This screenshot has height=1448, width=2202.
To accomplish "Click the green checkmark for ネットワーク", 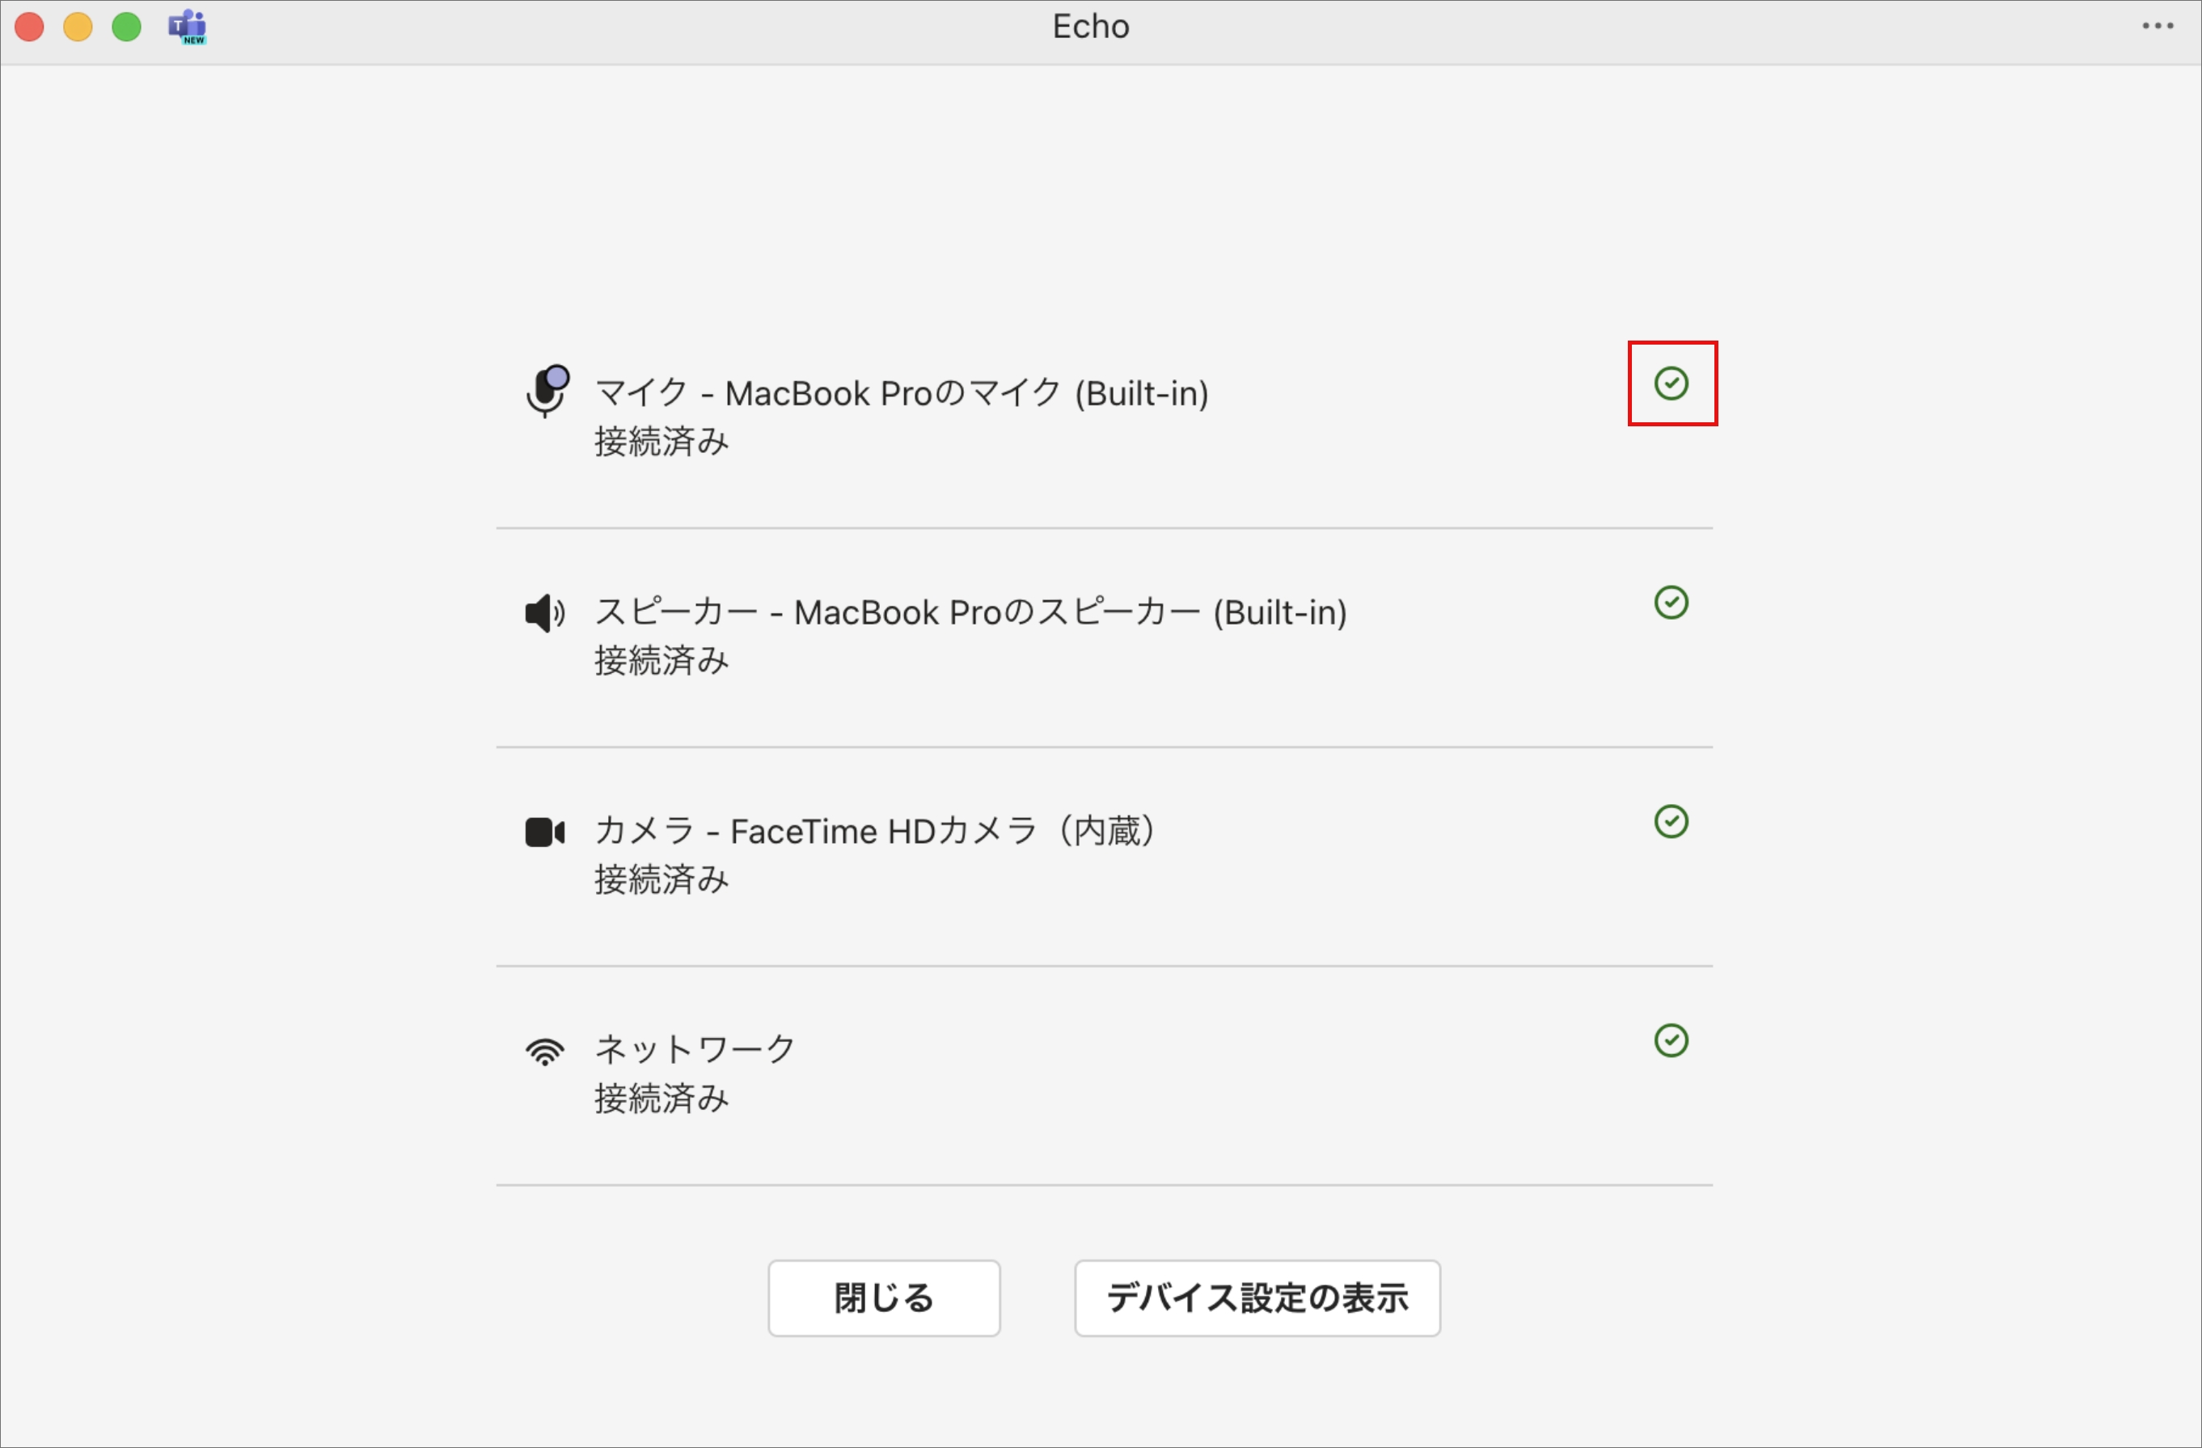I will click(x=1671, y=1041).
